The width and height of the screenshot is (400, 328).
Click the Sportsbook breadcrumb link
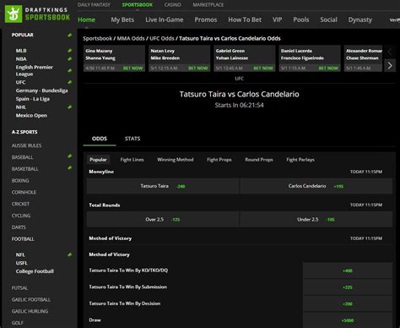tap(98, 38)
